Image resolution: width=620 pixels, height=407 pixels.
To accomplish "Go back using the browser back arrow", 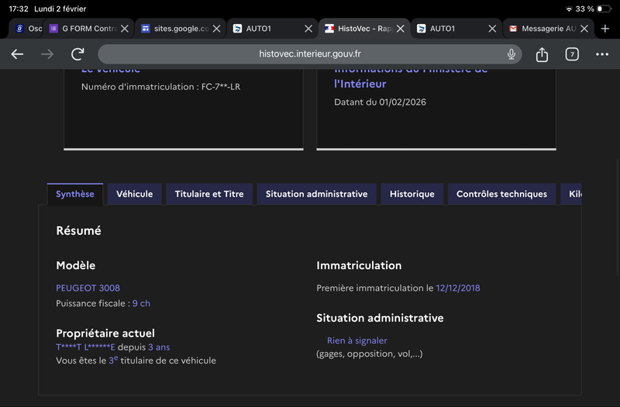I will pos(17,54).
